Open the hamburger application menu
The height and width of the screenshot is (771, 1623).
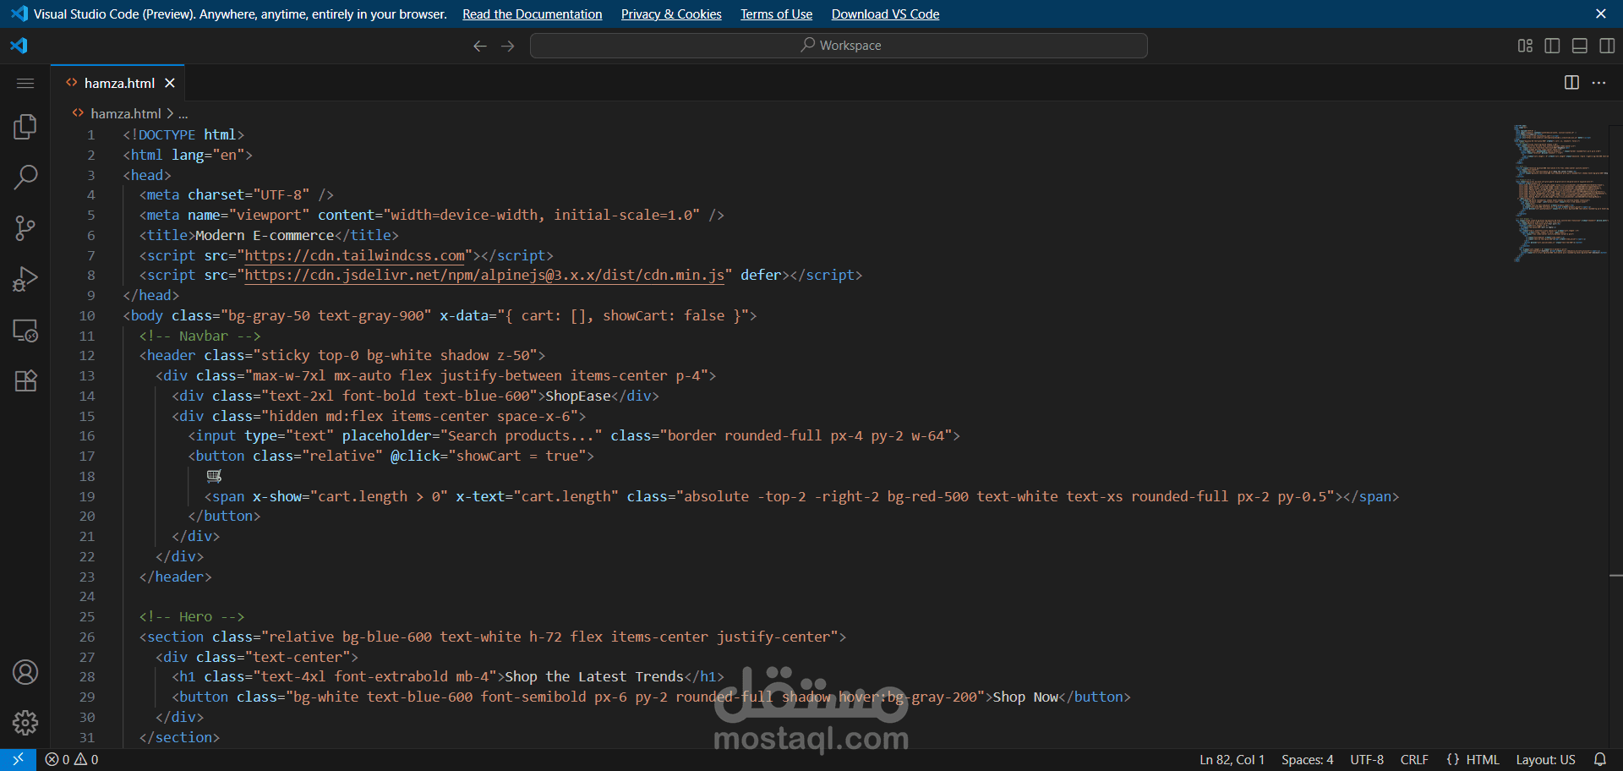(25, 83)
